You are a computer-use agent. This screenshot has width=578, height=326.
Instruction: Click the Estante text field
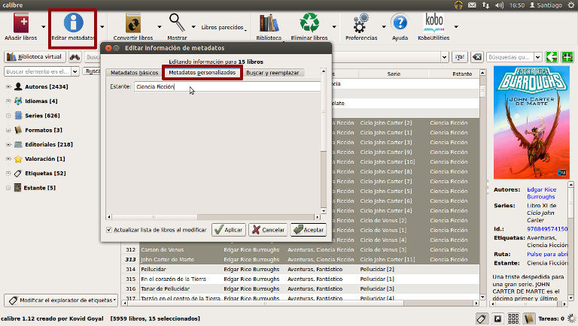(226, 87)
